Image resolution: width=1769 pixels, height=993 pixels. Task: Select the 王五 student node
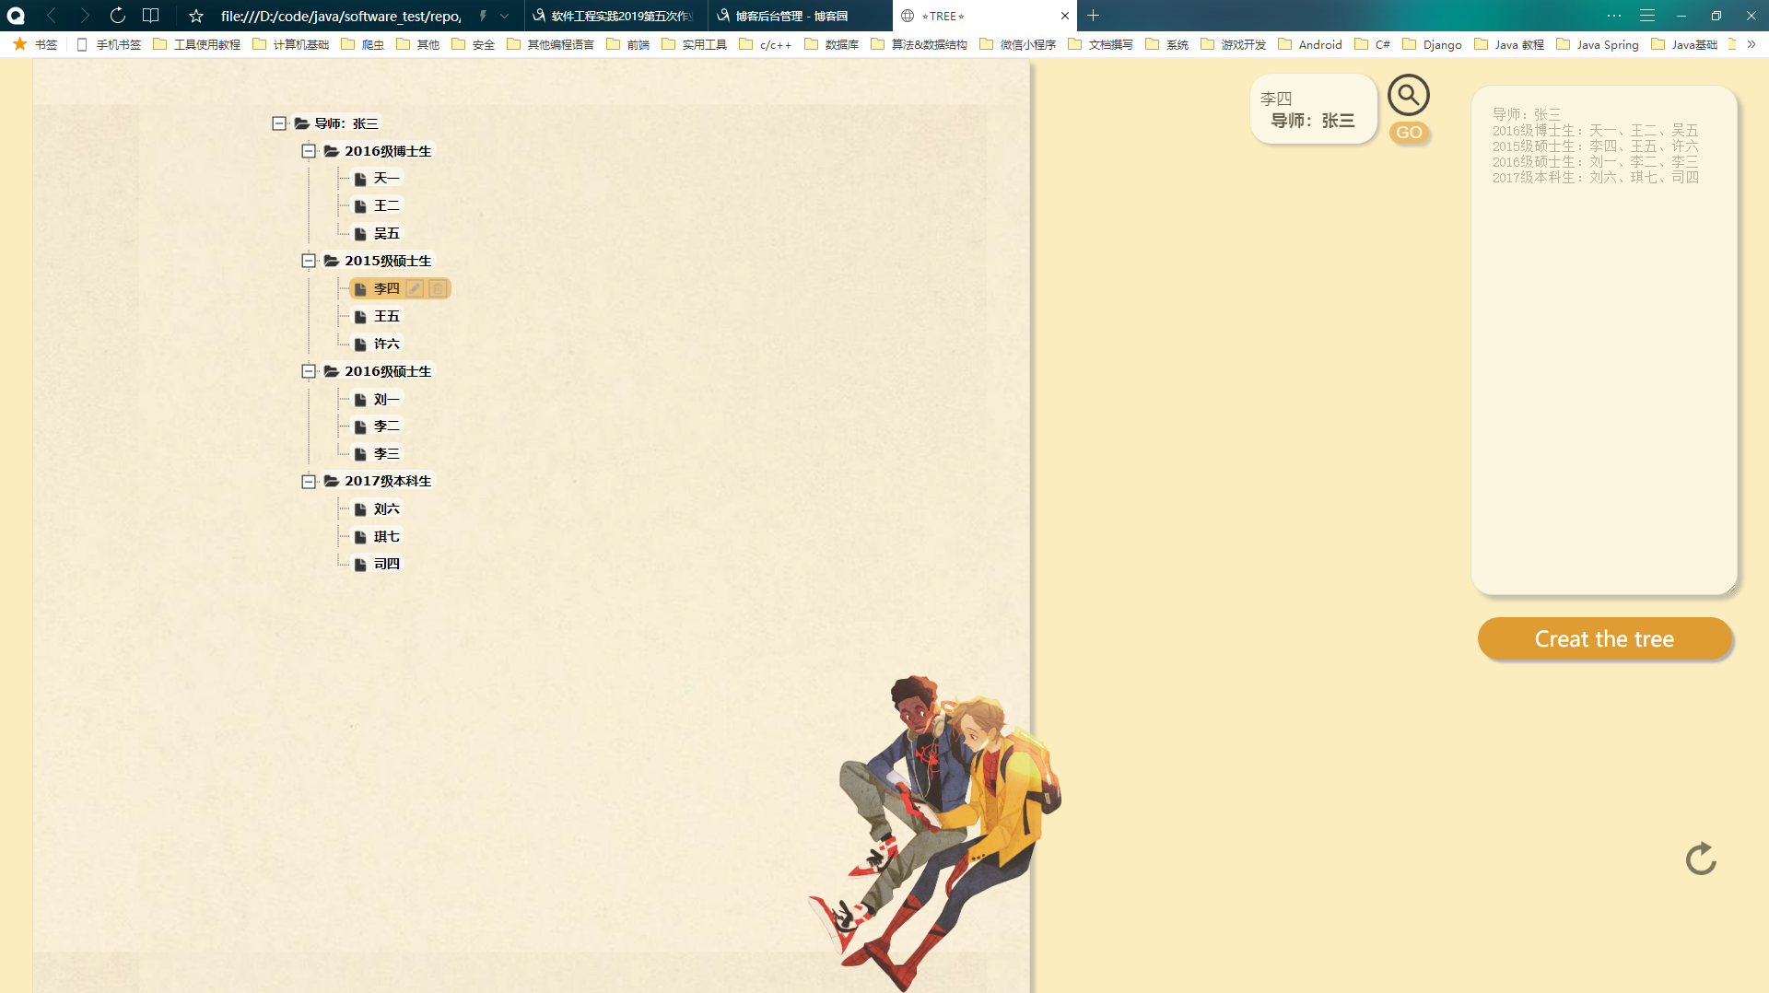click(378, 316)
